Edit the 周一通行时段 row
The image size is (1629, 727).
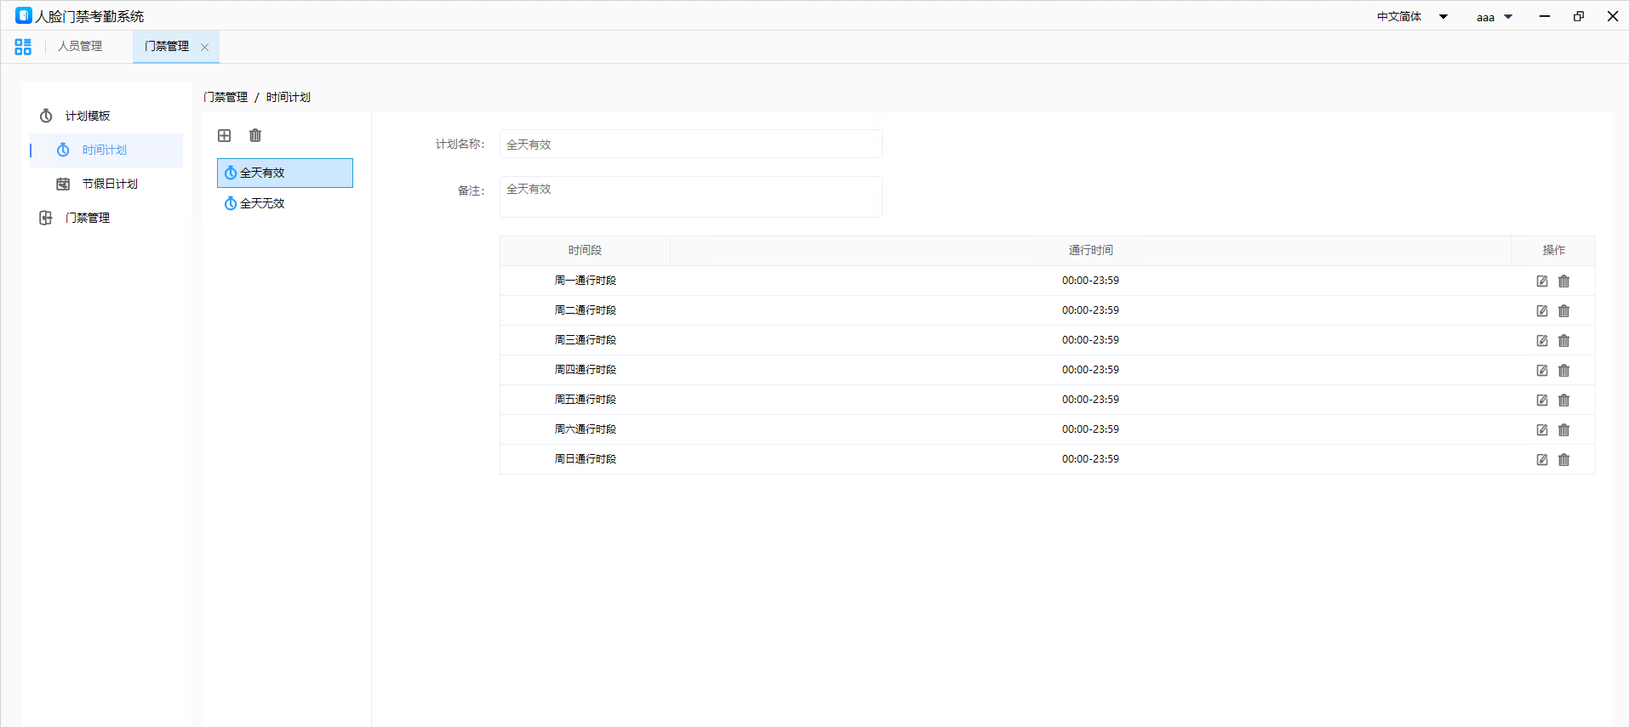click(1541, 281)
